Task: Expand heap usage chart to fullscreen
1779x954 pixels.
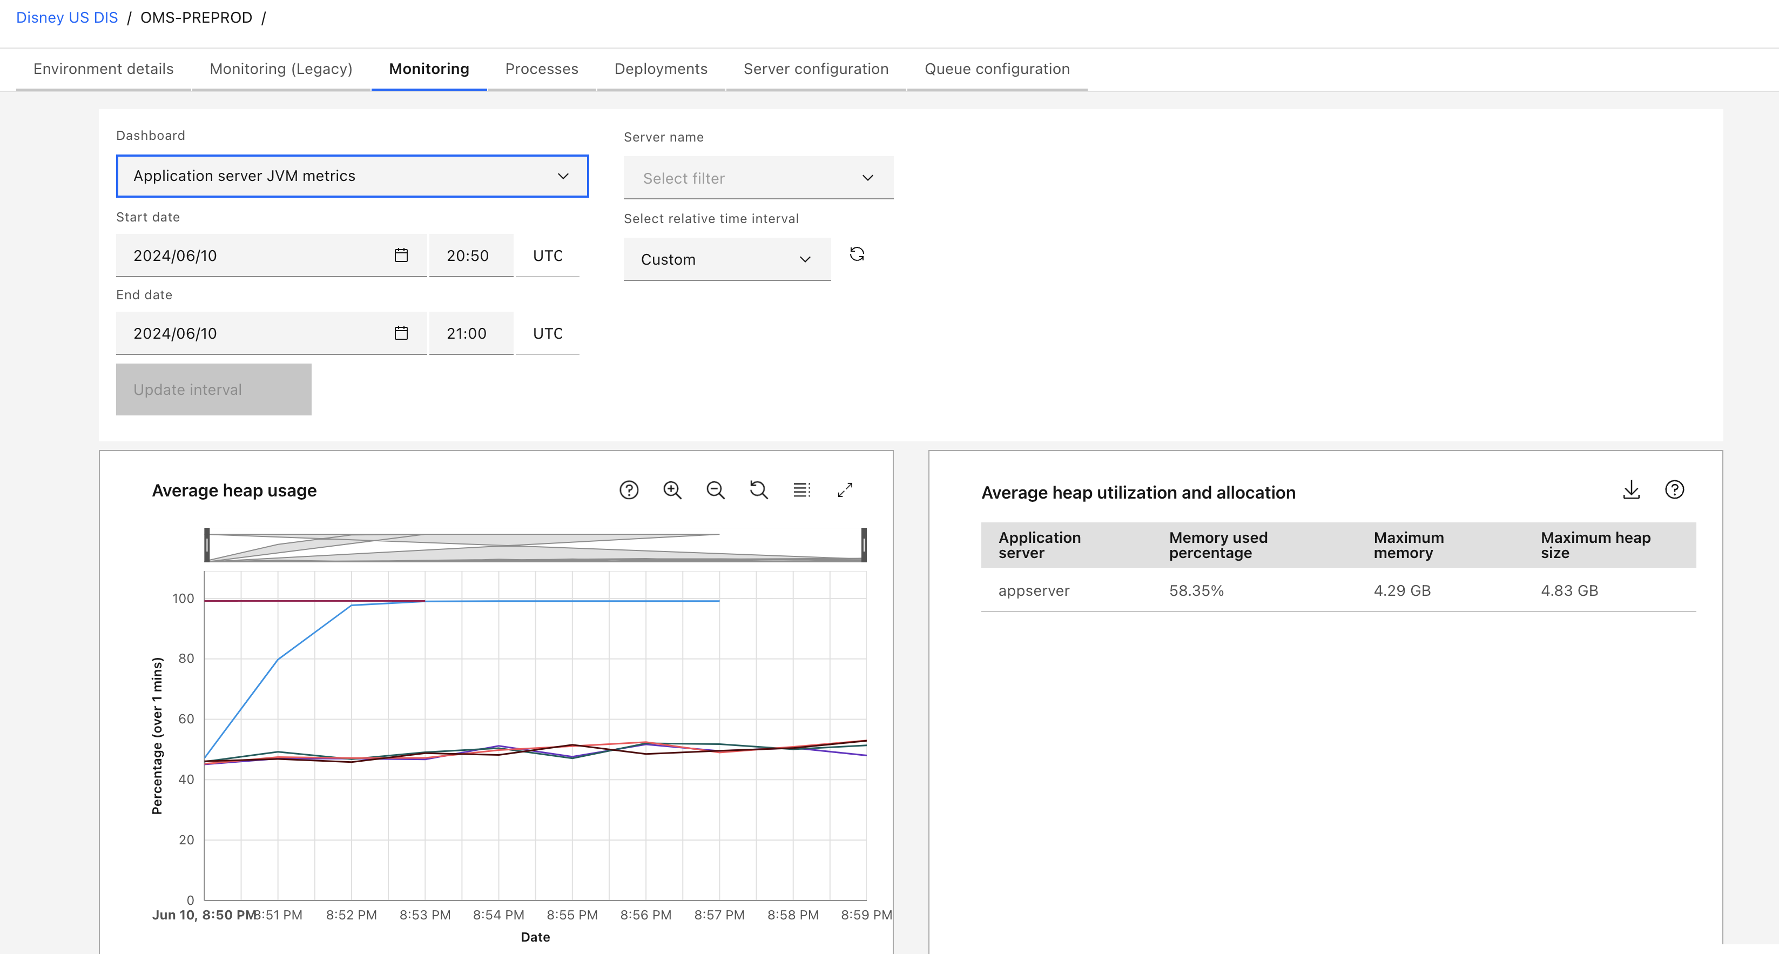Action: [845, 490]
